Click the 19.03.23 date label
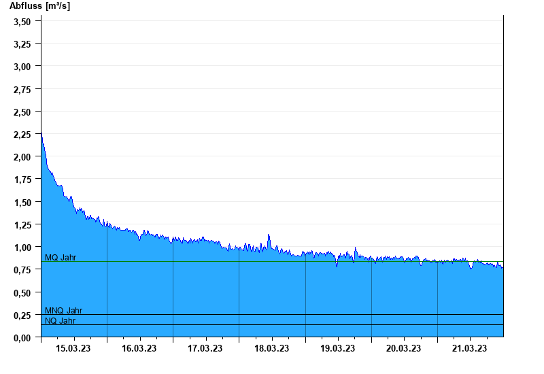The width and height of the screenshot is (544, 374). pyautogui.click(x=337, y=349)
